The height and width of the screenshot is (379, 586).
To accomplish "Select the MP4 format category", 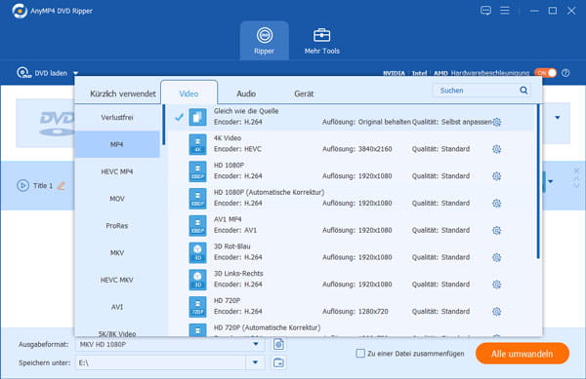I will [117, 144].
